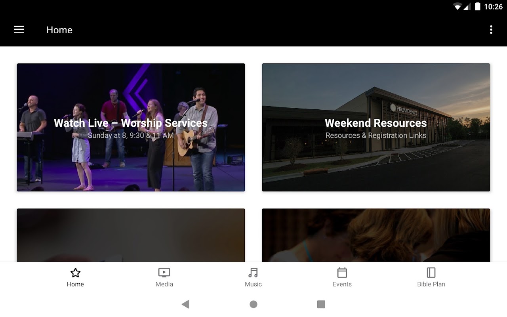Tap the Media play-screen icon

pyautogui.click(x=164, y=273)
